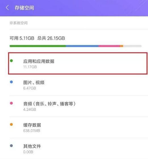The width and height of the screenshot is (148, 159).
Task: Click the green dot for apps data
Action: click(x=11, y=61)
